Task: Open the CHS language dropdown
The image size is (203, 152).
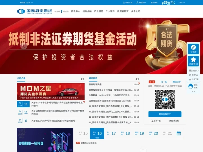Action: tap(182, 3)
